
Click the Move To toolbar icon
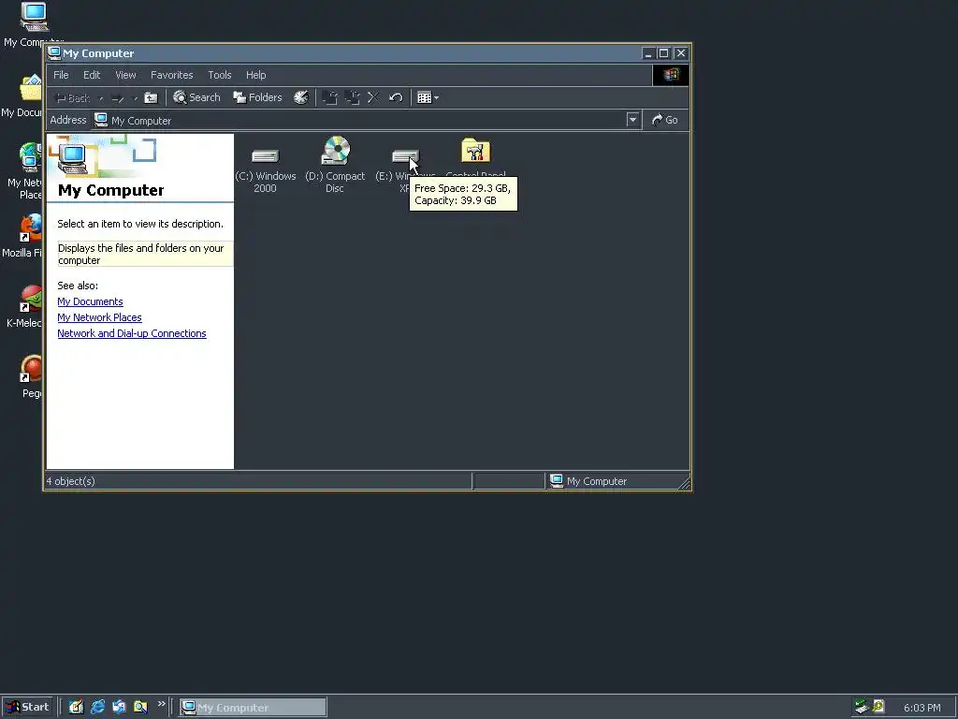(330, 97)
